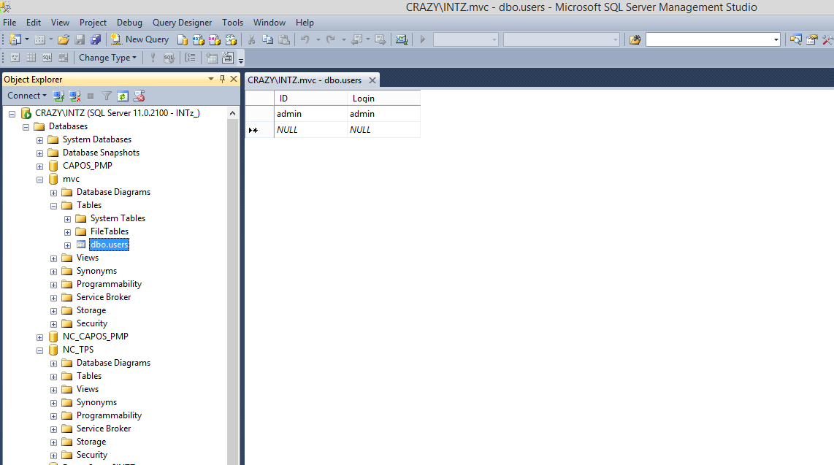Screen dimensions: 834x465
Task: Expand the System Databases folder
Action: coord(40,139)
